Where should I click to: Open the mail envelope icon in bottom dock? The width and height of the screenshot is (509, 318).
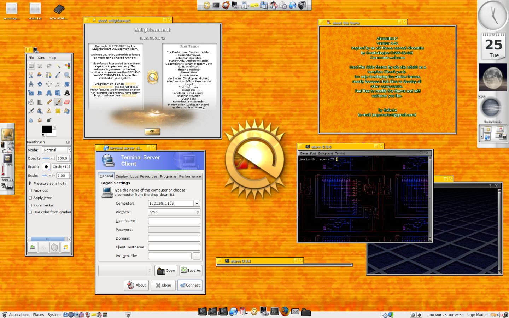(295, 311)
